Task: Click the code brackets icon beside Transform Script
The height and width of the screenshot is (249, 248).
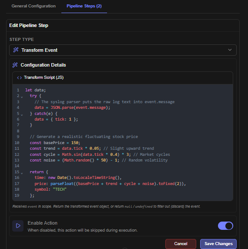Action: tap(19, 77)
